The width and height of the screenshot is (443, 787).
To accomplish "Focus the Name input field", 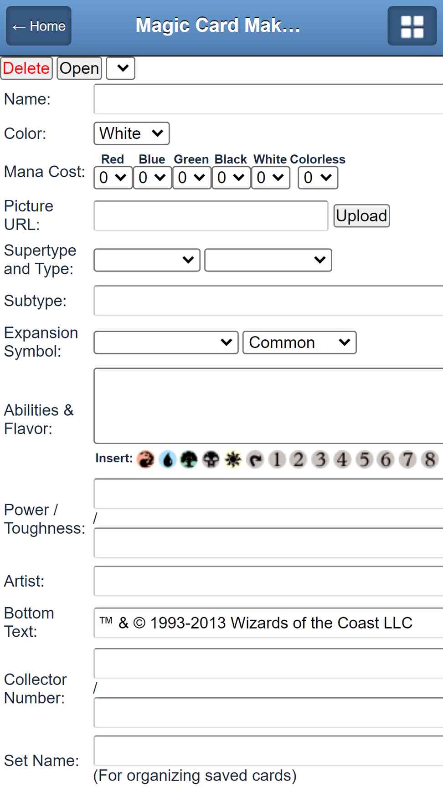I will tap(268, 99).
